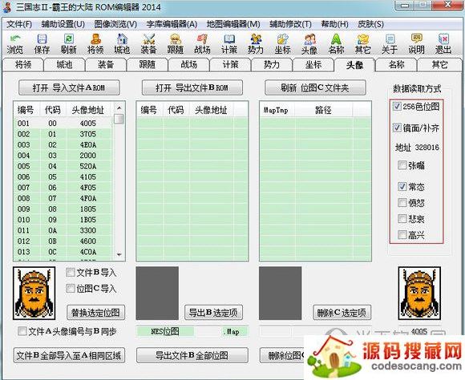Screen dimensions: 465x380
Task: Click the 退出 exit toolbar icon
Action: point(443,44)
